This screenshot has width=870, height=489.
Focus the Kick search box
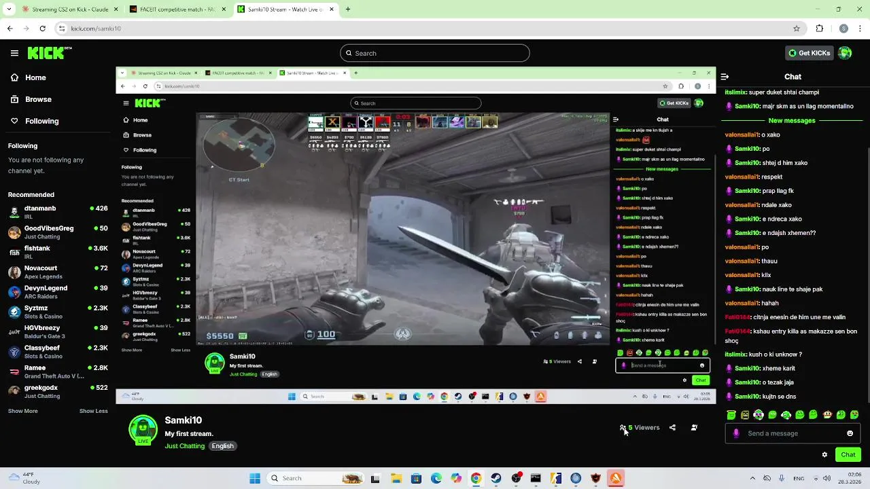tap(435, 53)
